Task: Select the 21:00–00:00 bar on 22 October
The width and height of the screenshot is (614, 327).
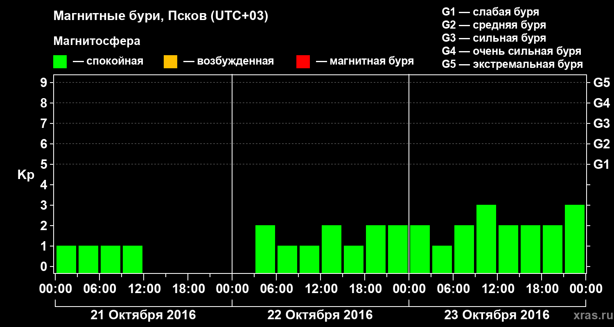Action: click(398, 249)
